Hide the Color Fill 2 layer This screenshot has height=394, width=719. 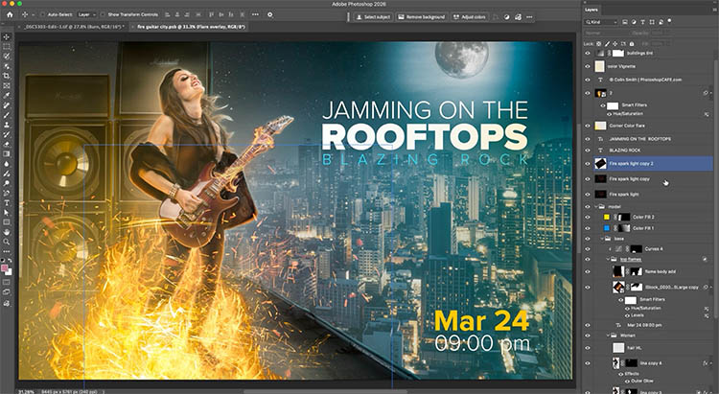[x=588, y=217]
